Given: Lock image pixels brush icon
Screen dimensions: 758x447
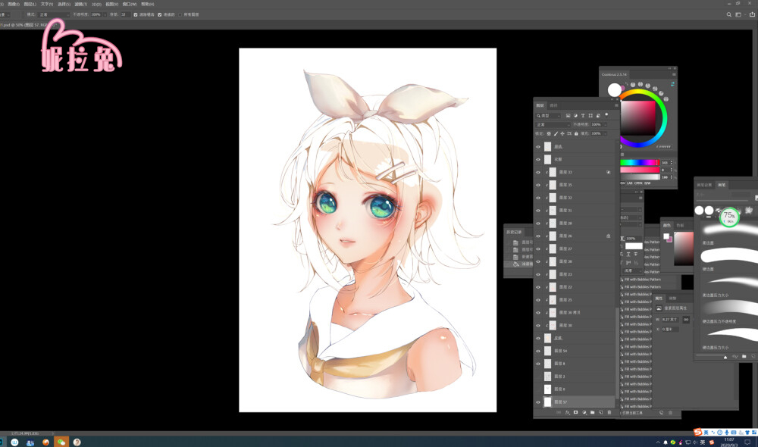Looking at the screenshot, I should click(556, 133).
